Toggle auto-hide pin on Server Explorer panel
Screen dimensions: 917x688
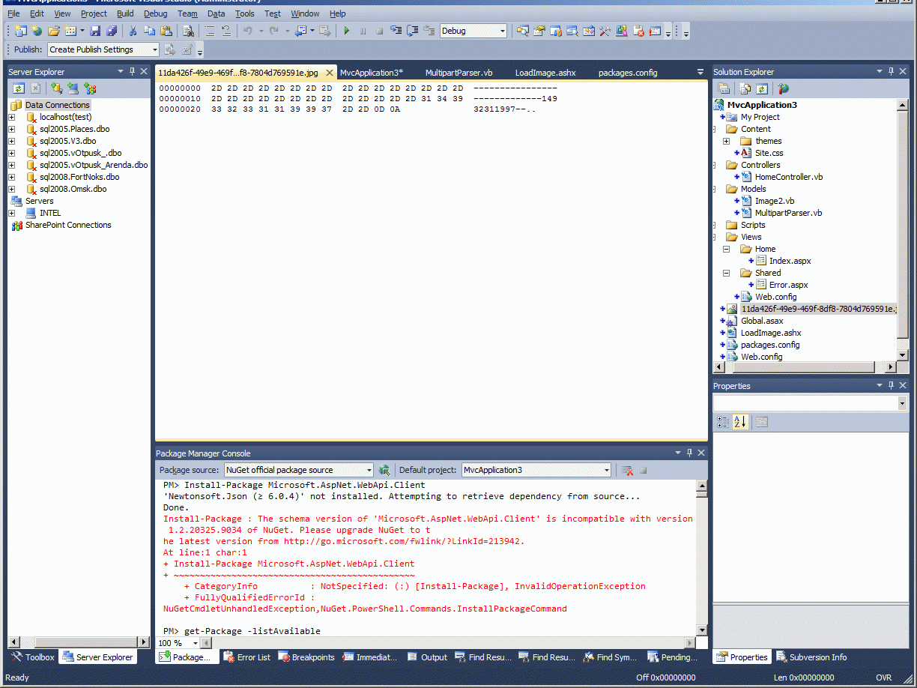[132, 72]
